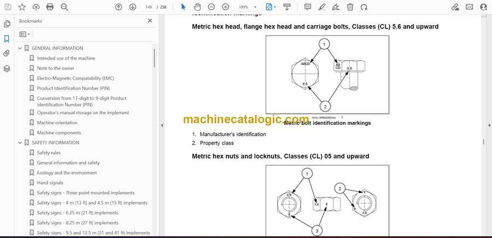The image size is (492, 238).
Task: Click the delete trash icon
Action: click(x=350, y=7)
